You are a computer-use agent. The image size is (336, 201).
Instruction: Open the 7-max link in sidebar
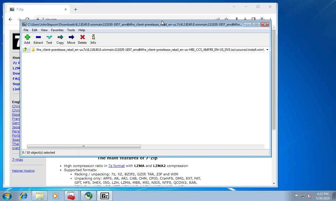18,159
